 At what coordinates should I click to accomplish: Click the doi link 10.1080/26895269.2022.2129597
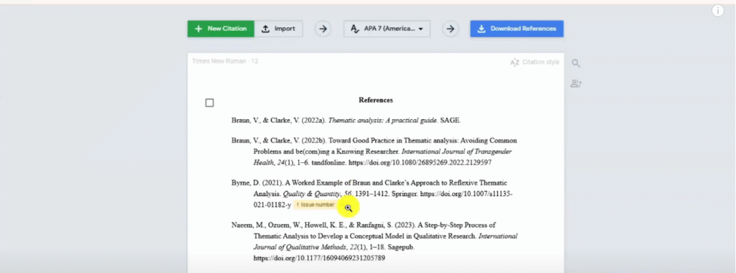[420, 163]
